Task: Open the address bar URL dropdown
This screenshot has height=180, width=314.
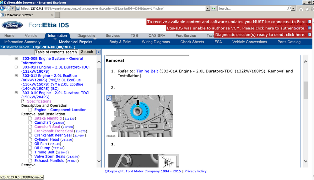Action: click(x=208, y=8)
